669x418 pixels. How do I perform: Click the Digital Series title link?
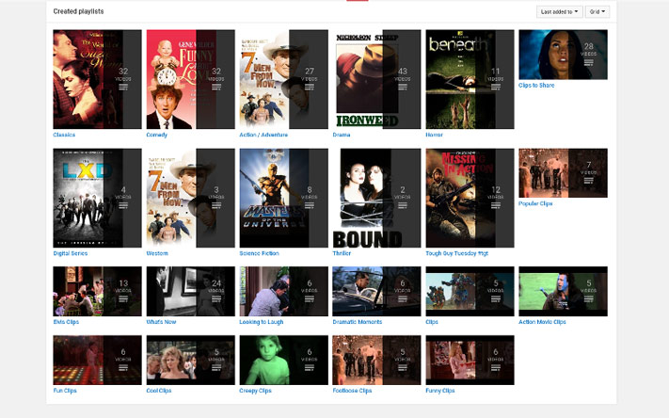pyautogui.click(x=70, y=253)
